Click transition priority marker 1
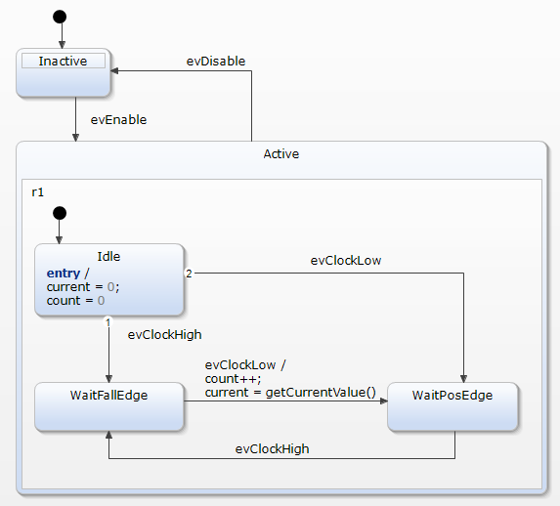This screenshot has height=506, width=560. click(108, 322)
